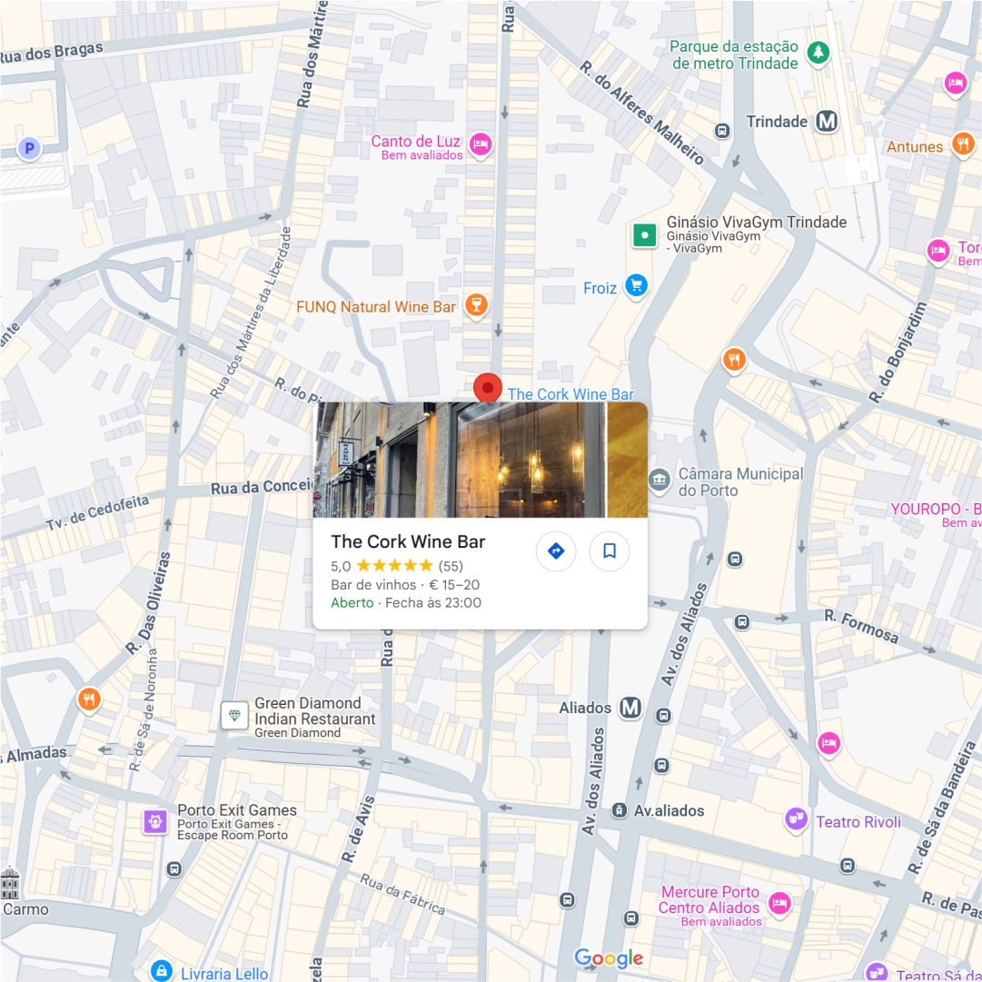Screen dimensions: 982x982
Task: Open the Livraria Lello blue icon
Action: 162,971
